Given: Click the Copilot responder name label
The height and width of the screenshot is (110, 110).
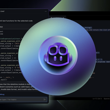Looking at the screenshot, I should pyautogui.click(x=1, y=27).
